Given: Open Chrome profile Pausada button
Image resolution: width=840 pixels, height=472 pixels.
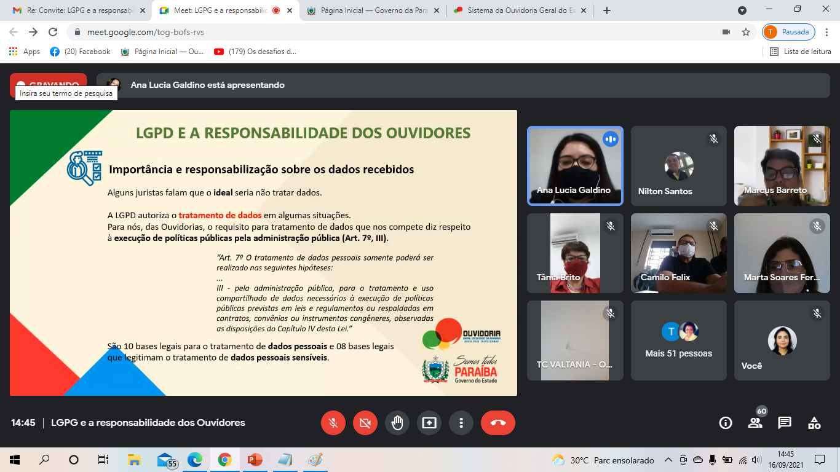Looking at the screenshot, I should 788,32.
